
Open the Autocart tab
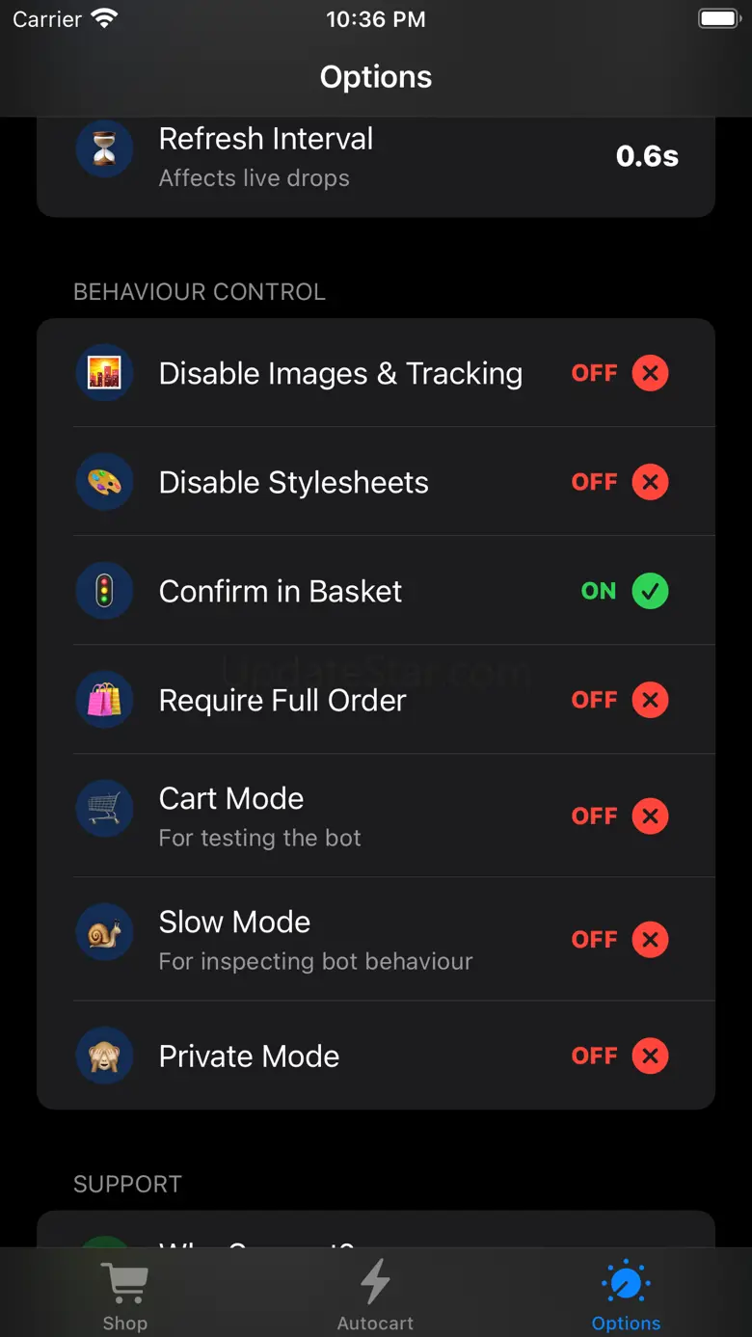click(x=375, y=1297)
